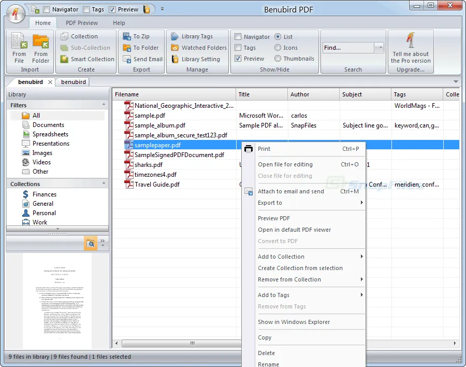Image resolution: width=466 pixels, height=367 pixels.
Task: Create a new Collection
Action: 79,36
